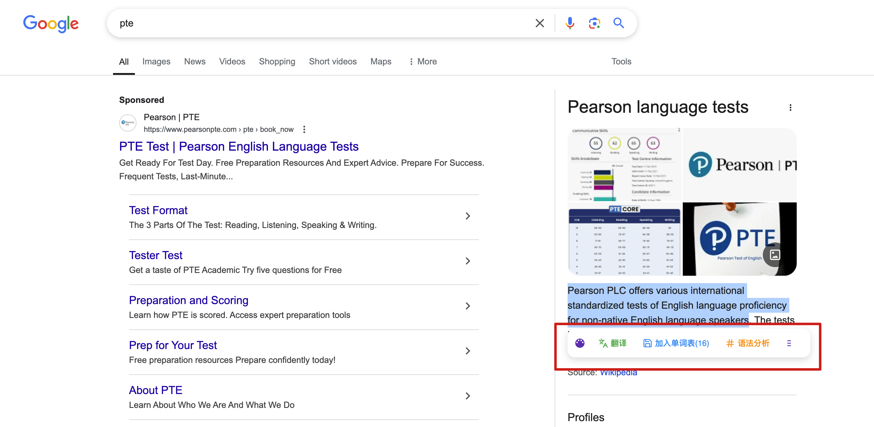Click 翻译 translate button in popup
The width and height of the screenshot is (874, 427).
tap(613, 343)
